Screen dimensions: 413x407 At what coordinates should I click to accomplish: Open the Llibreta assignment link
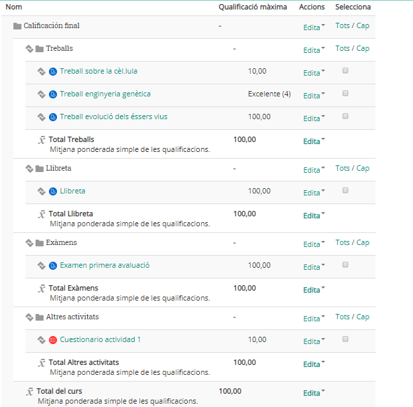[x=72, y=191]
